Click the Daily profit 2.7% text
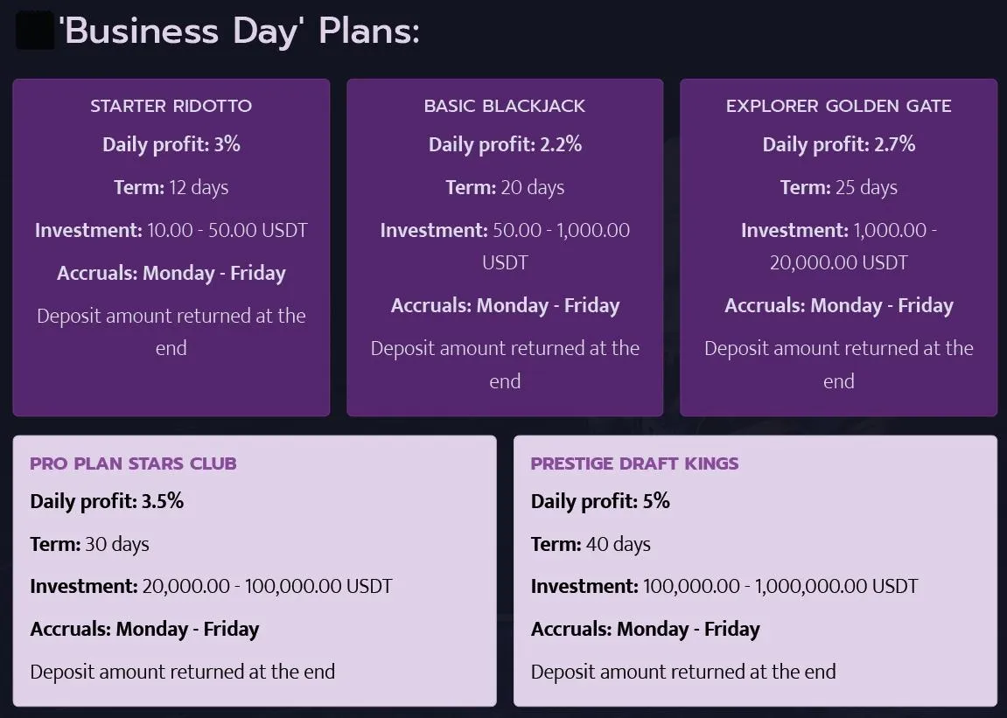Viewport: 1007px width, 718px height. 838,144
